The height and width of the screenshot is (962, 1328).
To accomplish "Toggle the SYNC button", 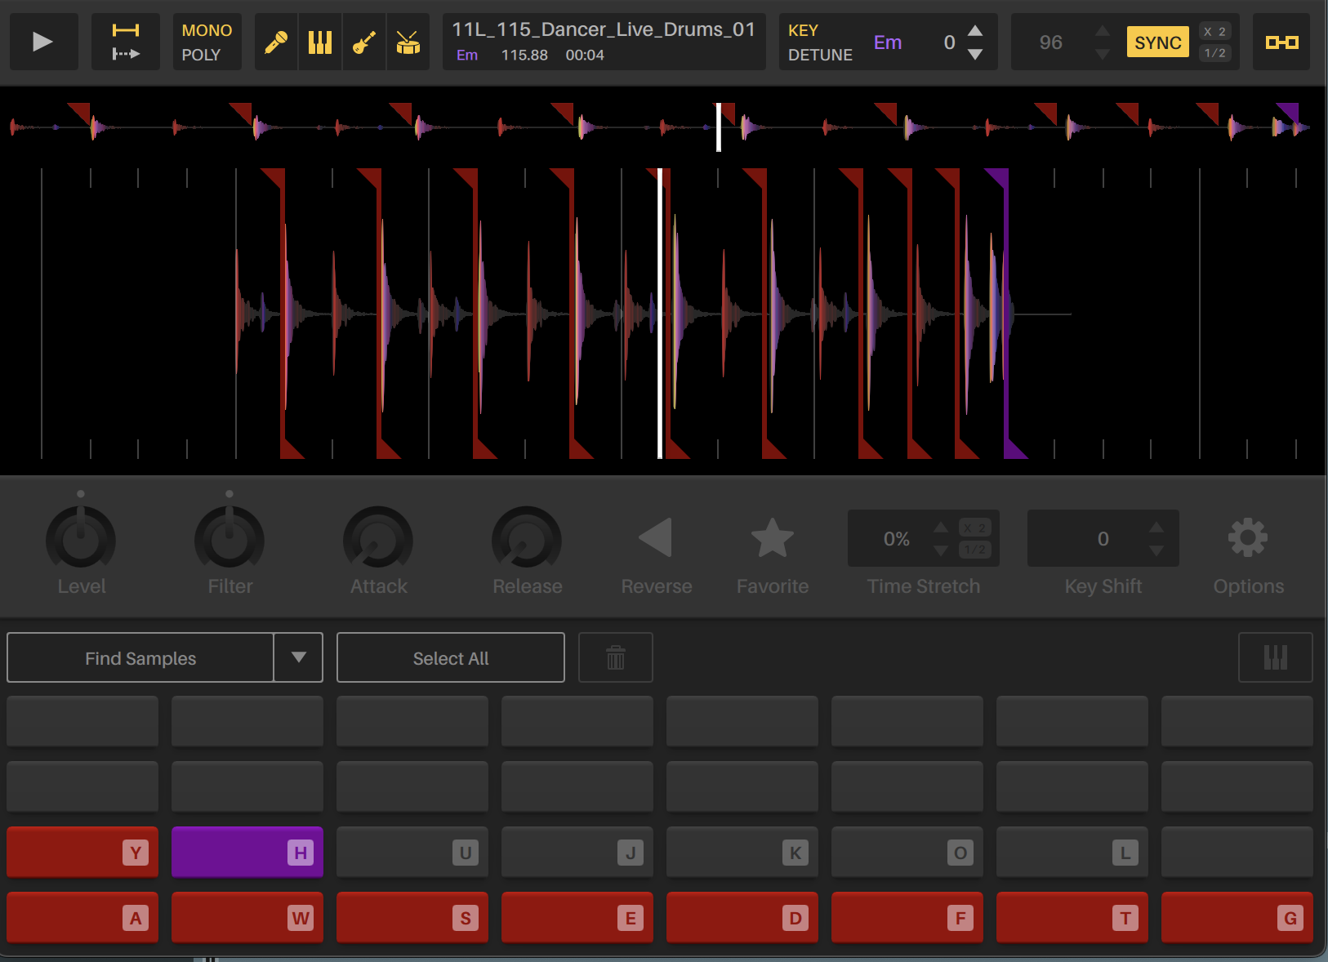I will tap(1157, 42).
